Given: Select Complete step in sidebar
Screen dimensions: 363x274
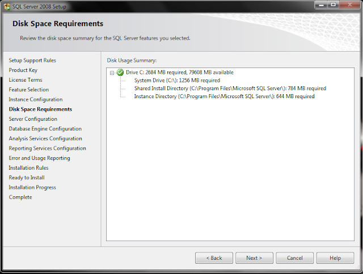Looking at the screenshot, I should pos(20,197).
